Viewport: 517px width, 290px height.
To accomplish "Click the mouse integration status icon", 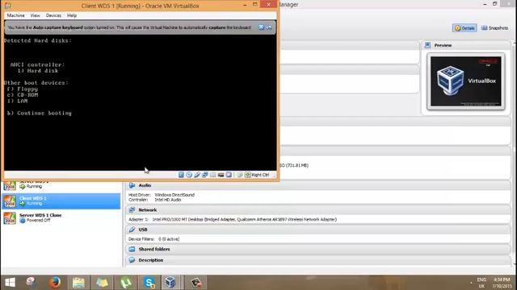I will coord(240,175).
